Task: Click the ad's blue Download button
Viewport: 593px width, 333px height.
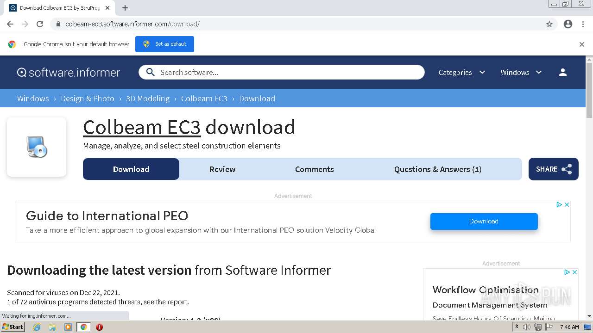Action: click(484, 221)
